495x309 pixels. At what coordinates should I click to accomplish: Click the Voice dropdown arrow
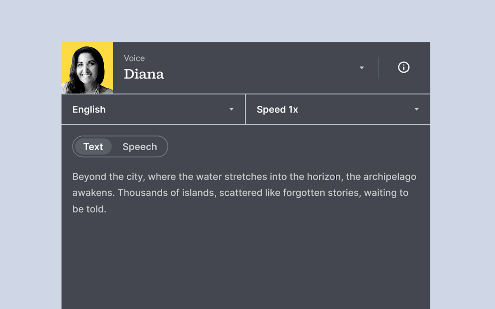click(x=362, y=68)
